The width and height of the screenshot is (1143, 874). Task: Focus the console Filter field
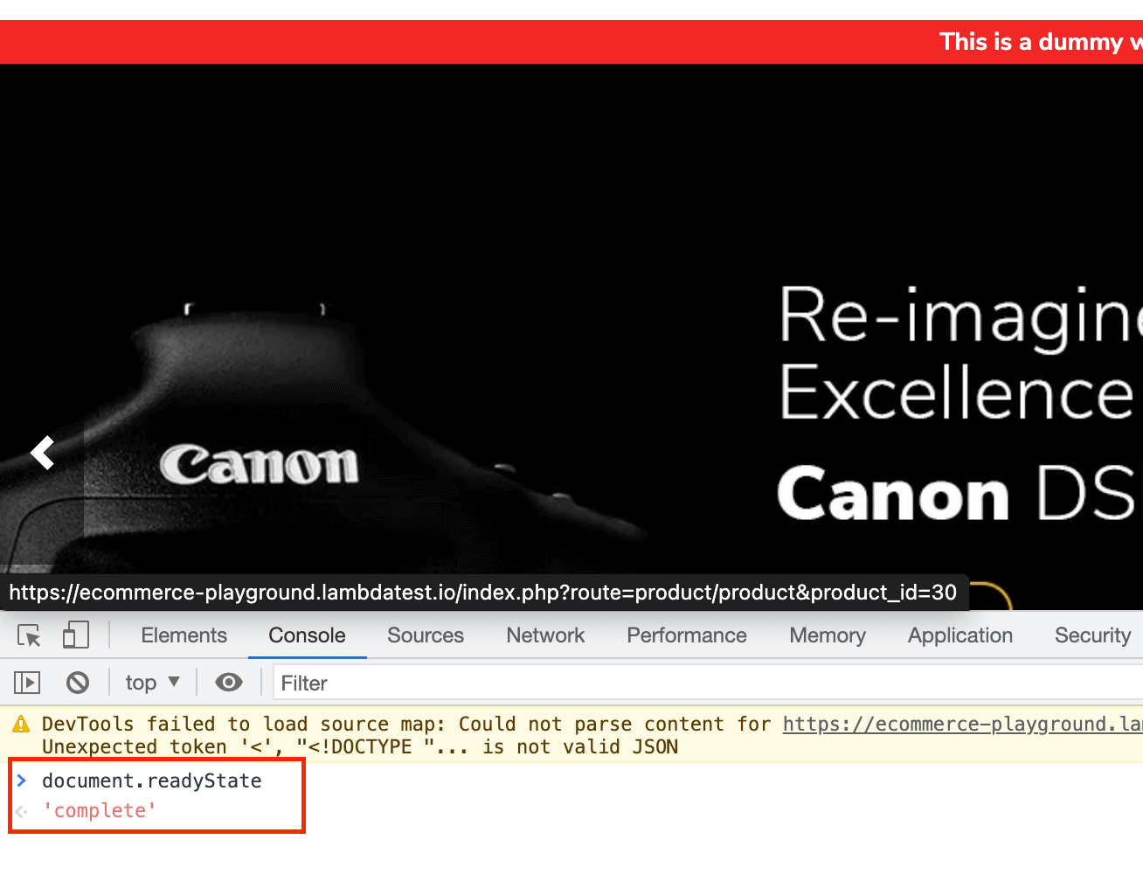tap(708, 683)
